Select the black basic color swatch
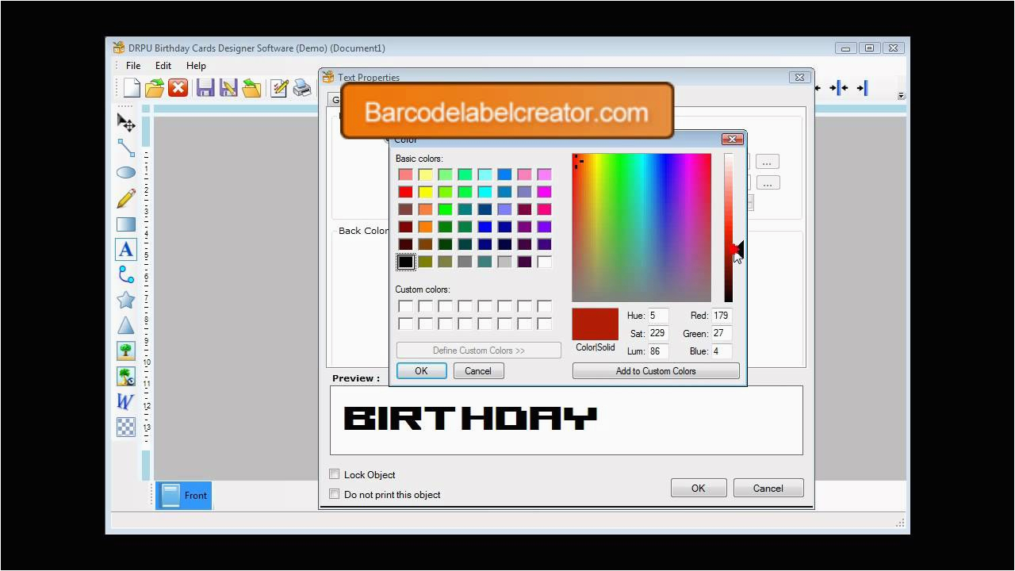The width and height of the screenshot is (1015, 571). (405, 262)
